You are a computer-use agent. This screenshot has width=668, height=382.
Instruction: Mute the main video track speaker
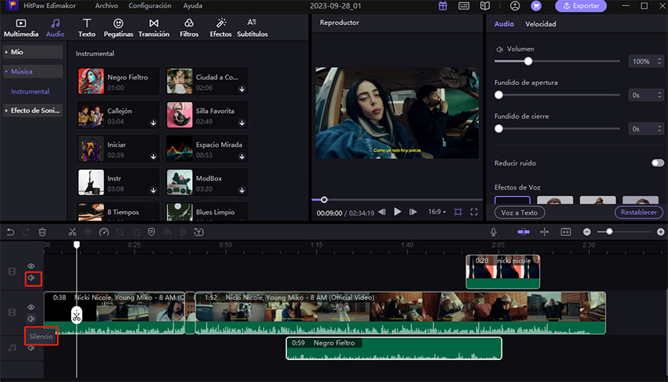(x=31, y=319)
